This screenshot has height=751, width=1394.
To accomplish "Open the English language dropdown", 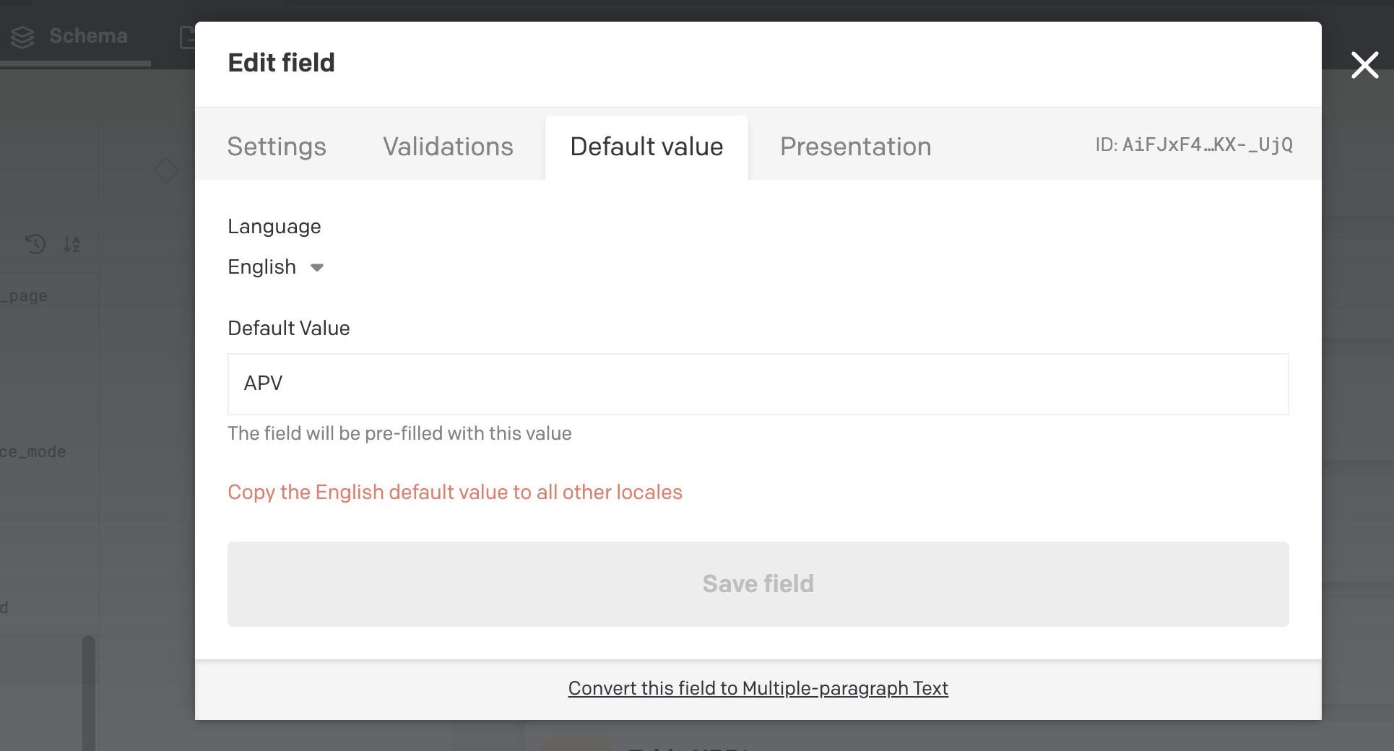I will tap(276, 267).
